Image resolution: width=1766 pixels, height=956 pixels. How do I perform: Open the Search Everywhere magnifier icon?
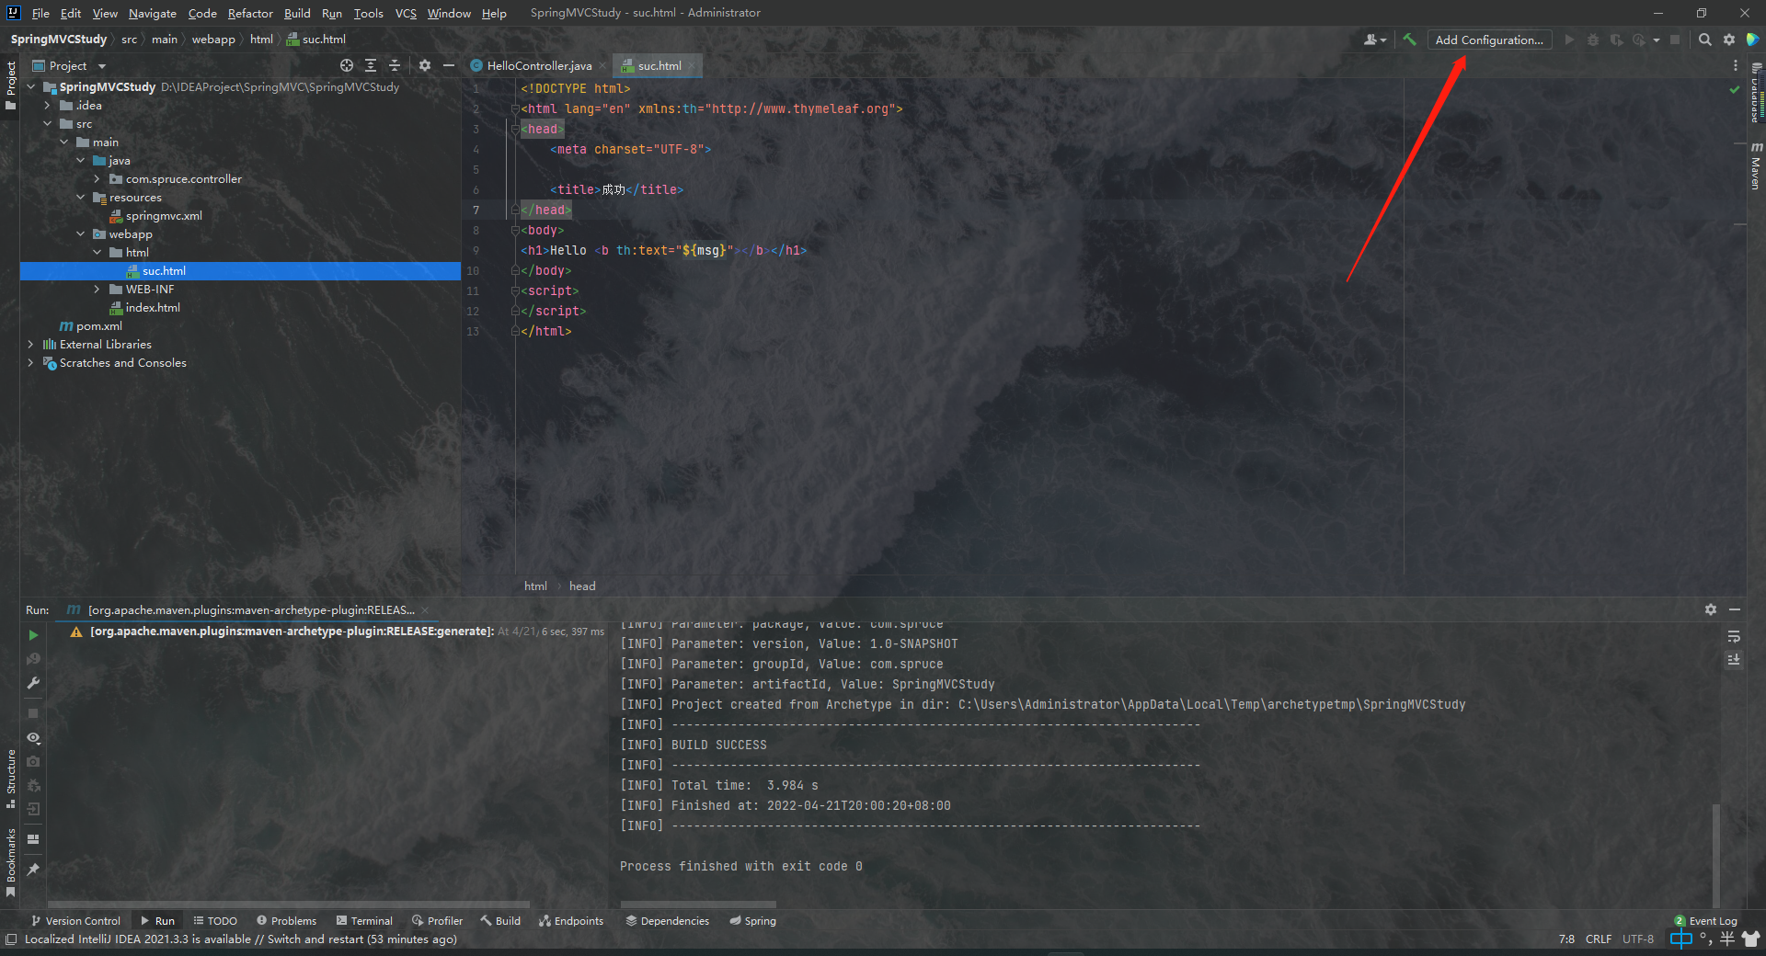point(1705,40)
